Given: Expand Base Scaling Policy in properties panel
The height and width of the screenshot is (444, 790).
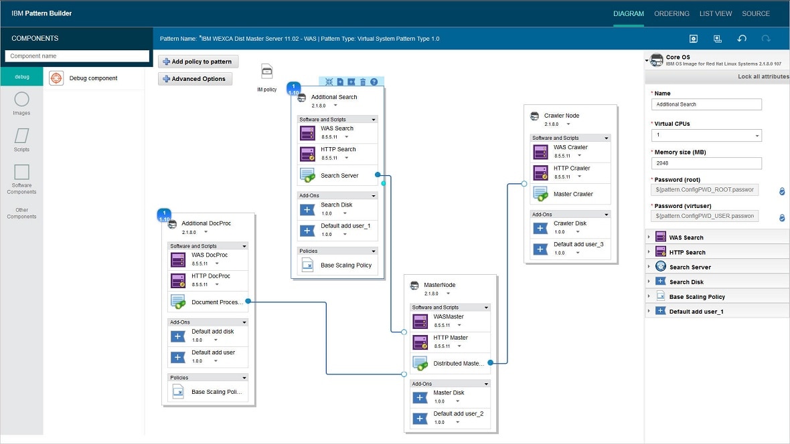Looking at the screenshot, I should click(x=649, y=296).
